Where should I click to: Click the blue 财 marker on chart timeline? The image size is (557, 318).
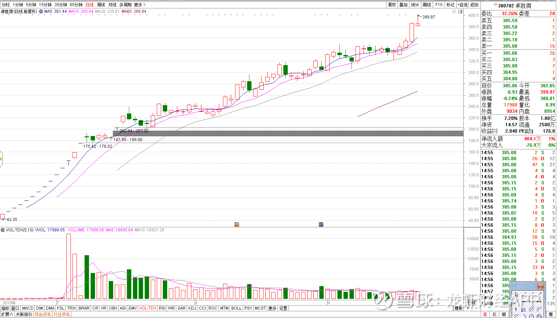point(321,224)
